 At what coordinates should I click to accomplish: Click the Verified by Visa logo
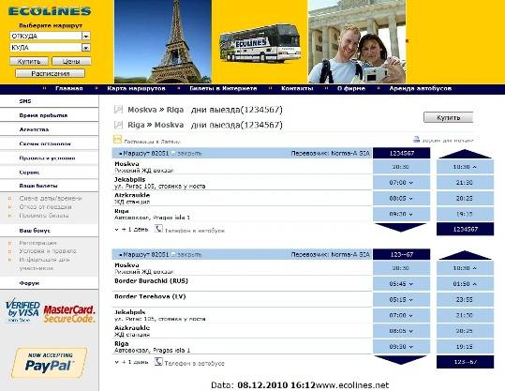click(x=22, y=310)
